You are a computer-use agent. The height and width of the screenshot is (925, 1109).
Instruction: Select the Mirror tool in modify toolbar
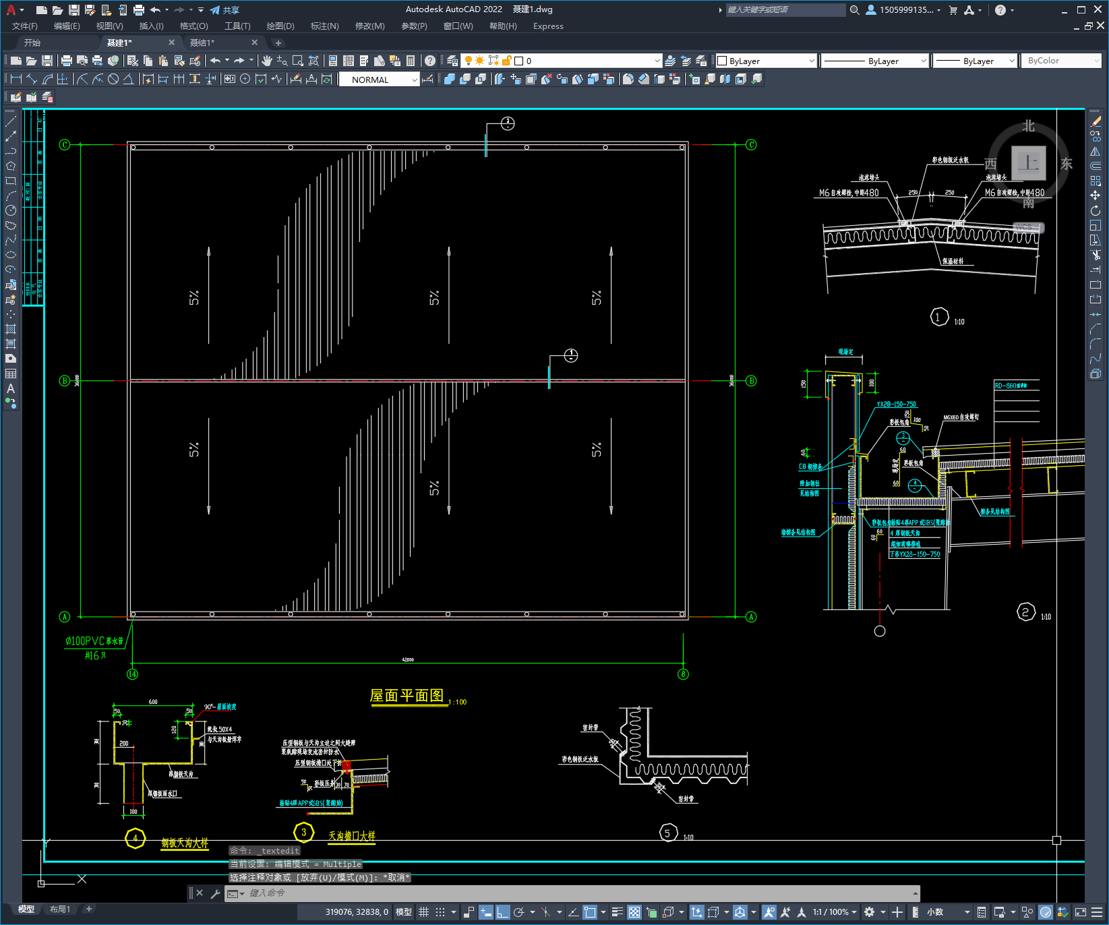(1096, 151)
